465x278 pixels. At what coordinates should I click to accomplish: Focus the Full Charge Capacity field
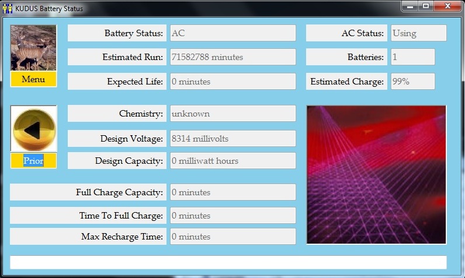click(232, 192)
